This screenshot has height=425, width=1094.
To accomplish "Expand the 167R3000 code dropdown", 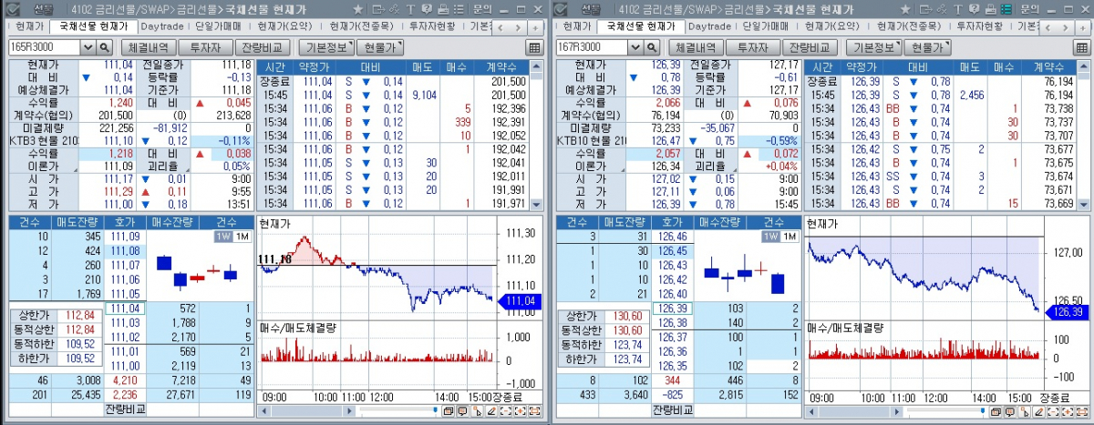I will coord(635,46).
